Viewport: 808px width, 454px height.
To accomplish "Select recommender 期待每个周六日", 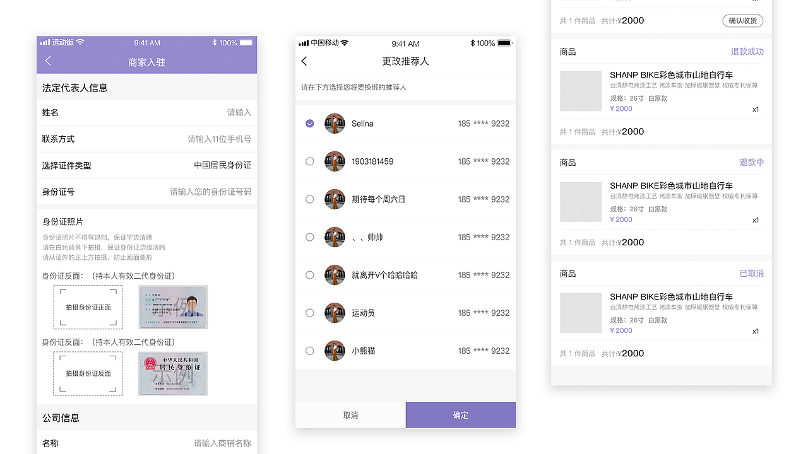I will point(310,199).
